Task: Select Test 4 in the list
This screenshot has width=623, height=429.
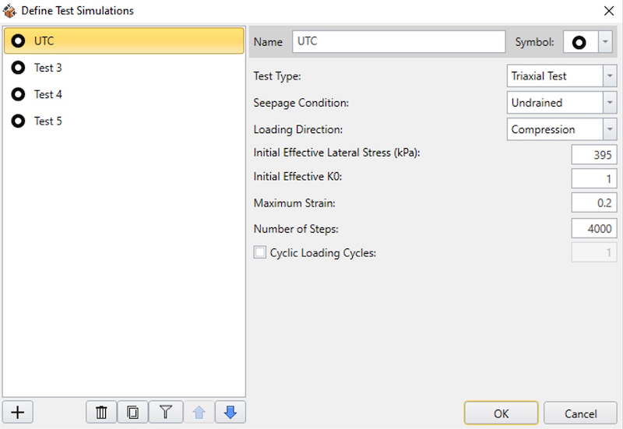Action: 48,94
